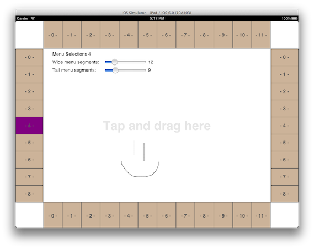Choose left menu segment - 7 -
The image size is (314, 249).
[x=29, y=177]
